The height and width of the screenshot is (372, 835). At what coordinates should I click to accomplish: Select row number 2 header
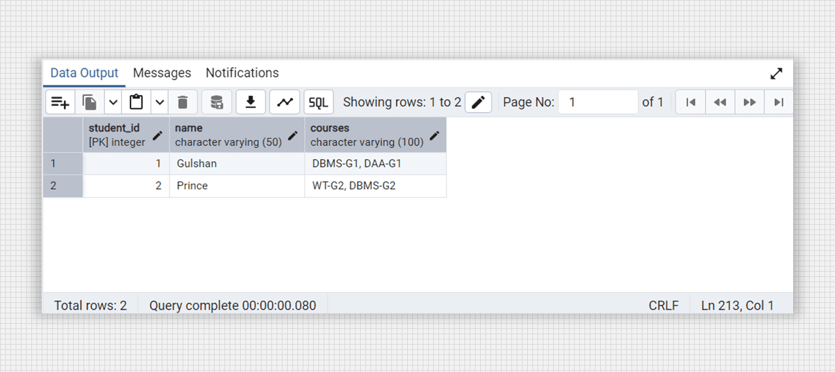click(x=63, y=186)
